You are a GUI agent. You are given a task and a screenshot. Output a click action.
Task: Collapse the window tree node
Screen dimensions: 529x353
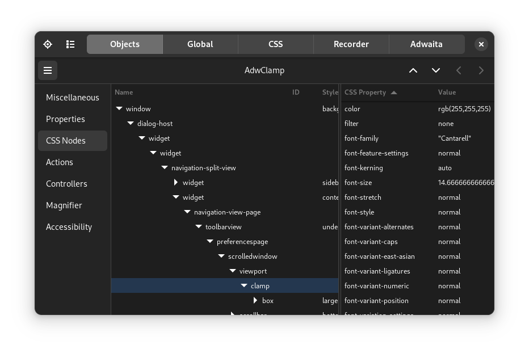tap(119, 108)
